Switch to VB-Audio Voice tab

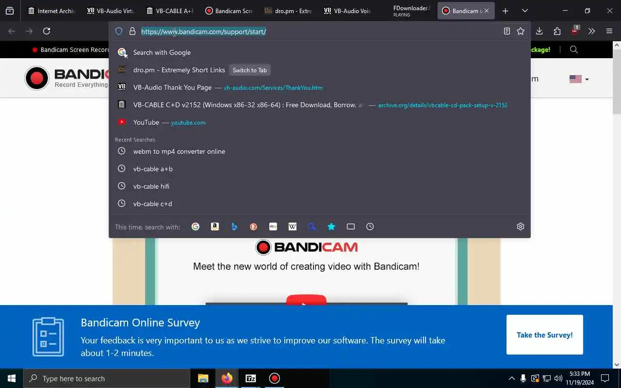click(x=347, y=11)
